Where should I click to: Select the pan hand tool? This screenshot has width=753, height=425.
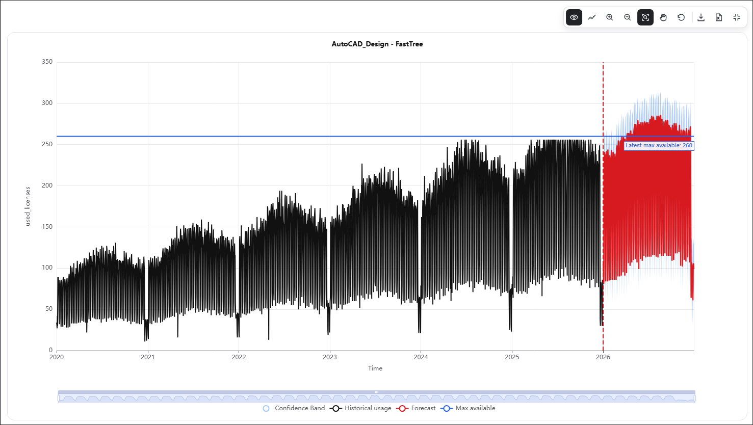663,17
